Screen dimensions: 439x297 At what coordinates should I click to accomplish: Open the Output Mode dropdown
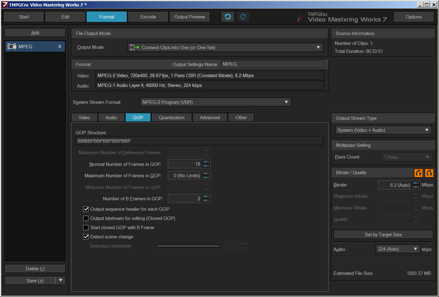coord(225,47)
